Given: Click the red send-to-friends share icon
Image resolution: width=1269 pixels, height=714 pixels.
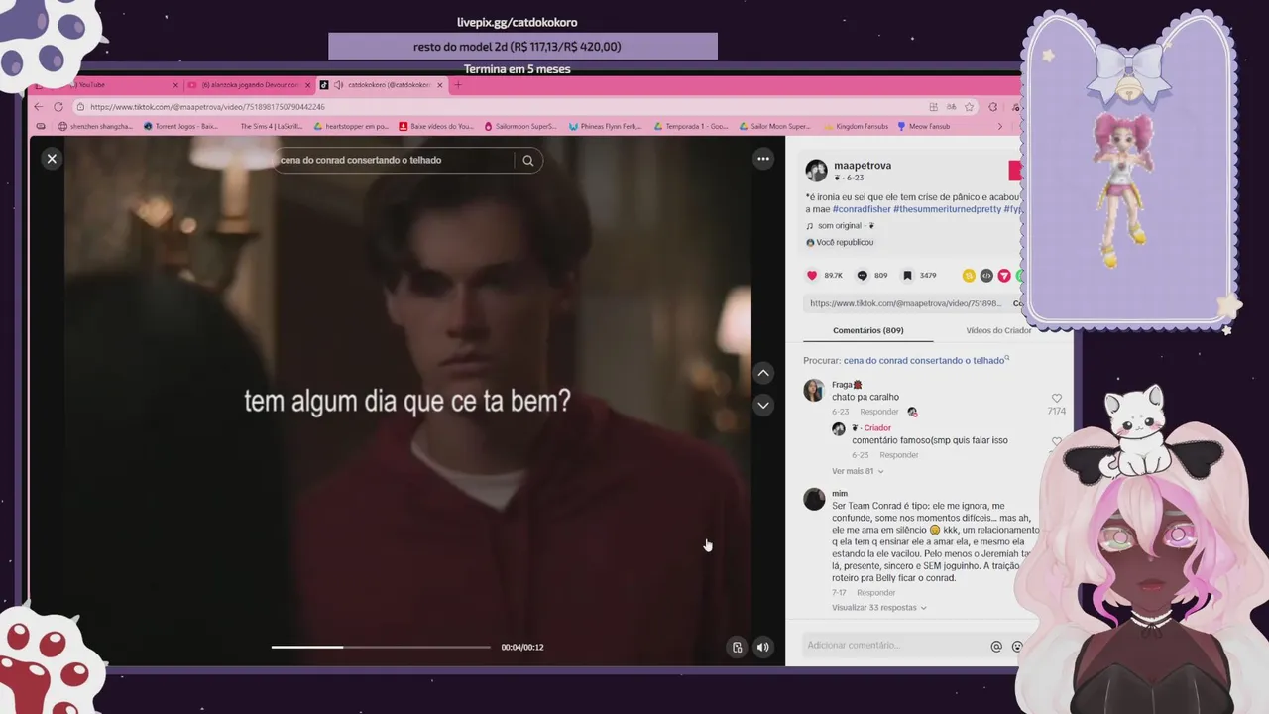Looking at the screenshot, I should click(x=1004, y=275).
